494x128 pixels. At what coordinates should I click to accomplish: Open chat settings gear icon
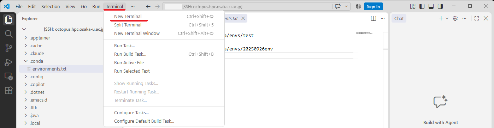pyautogui.click(x=455, y=18)
